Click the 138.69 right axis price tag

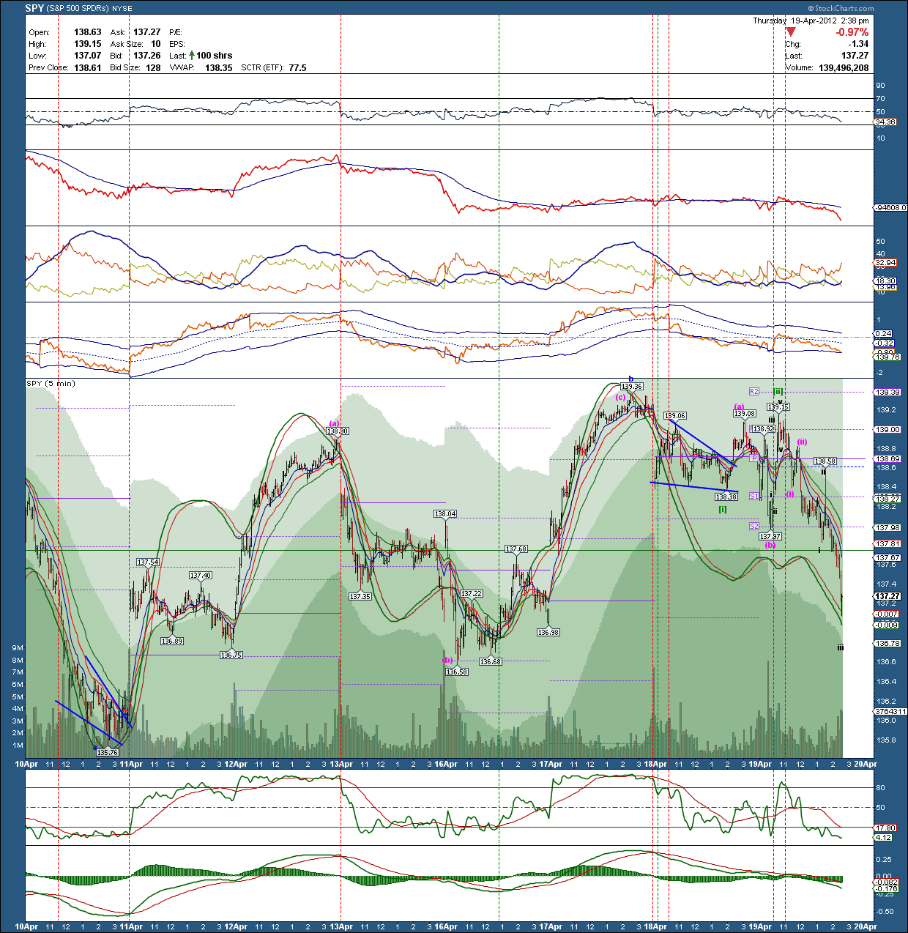tap(887, 459)
